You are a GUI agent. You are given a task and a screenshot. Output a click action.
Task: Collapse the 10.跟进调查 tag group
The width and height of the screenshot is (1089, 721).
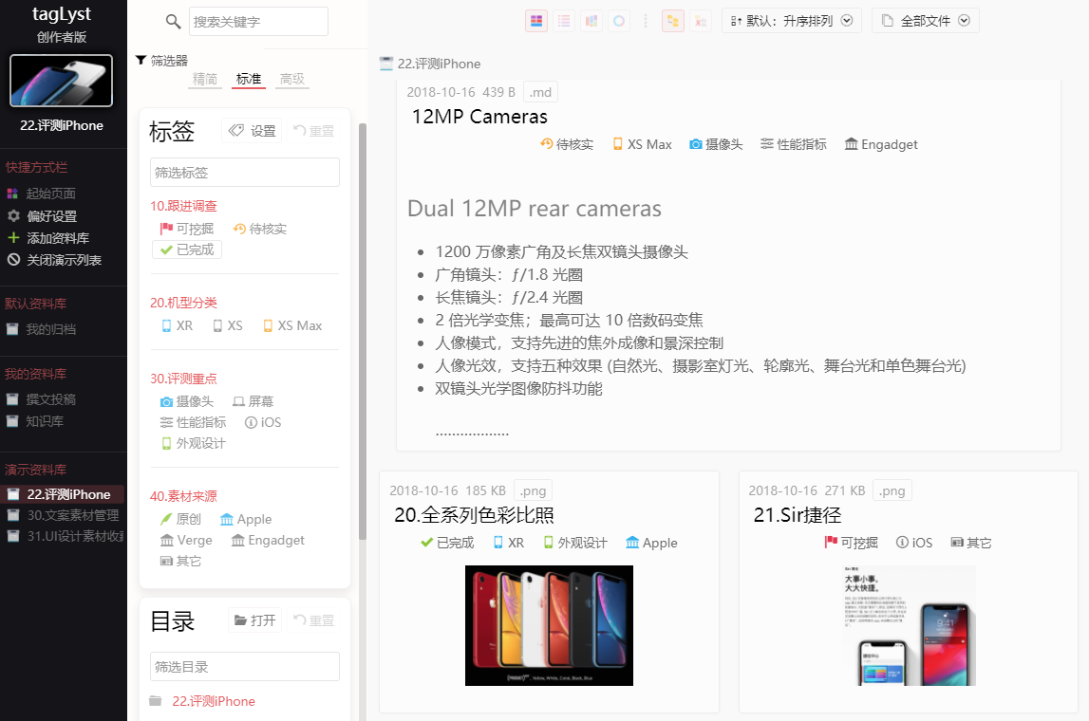click(183, 206)
